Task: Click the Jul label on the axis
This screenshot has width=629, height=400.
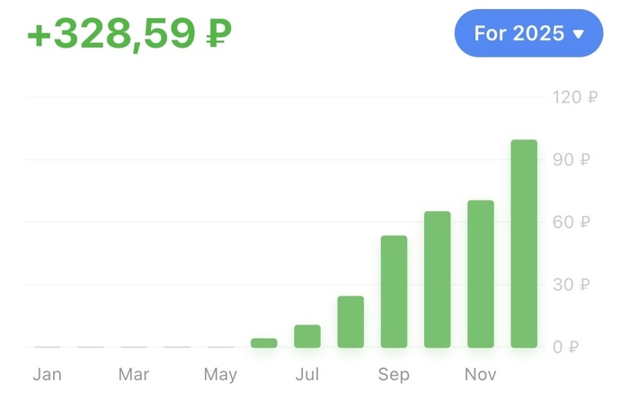Action: coord(307,374)
